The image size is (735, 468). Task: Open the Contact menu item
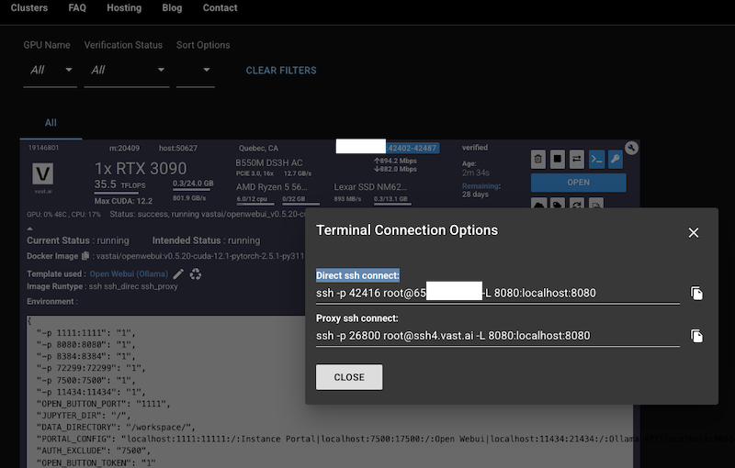click(x=220, y=8)
